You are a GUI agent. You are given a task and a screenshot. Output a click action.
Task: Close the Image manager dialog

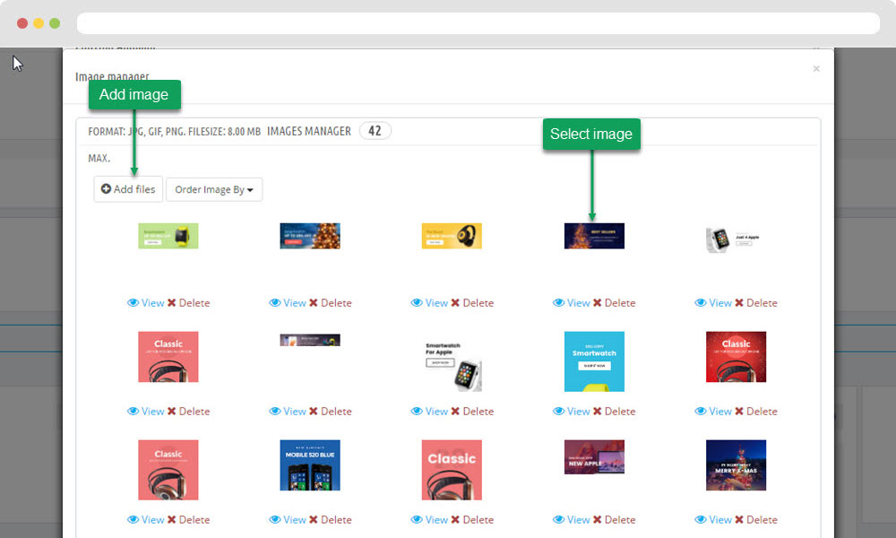[x=815, y=69]
